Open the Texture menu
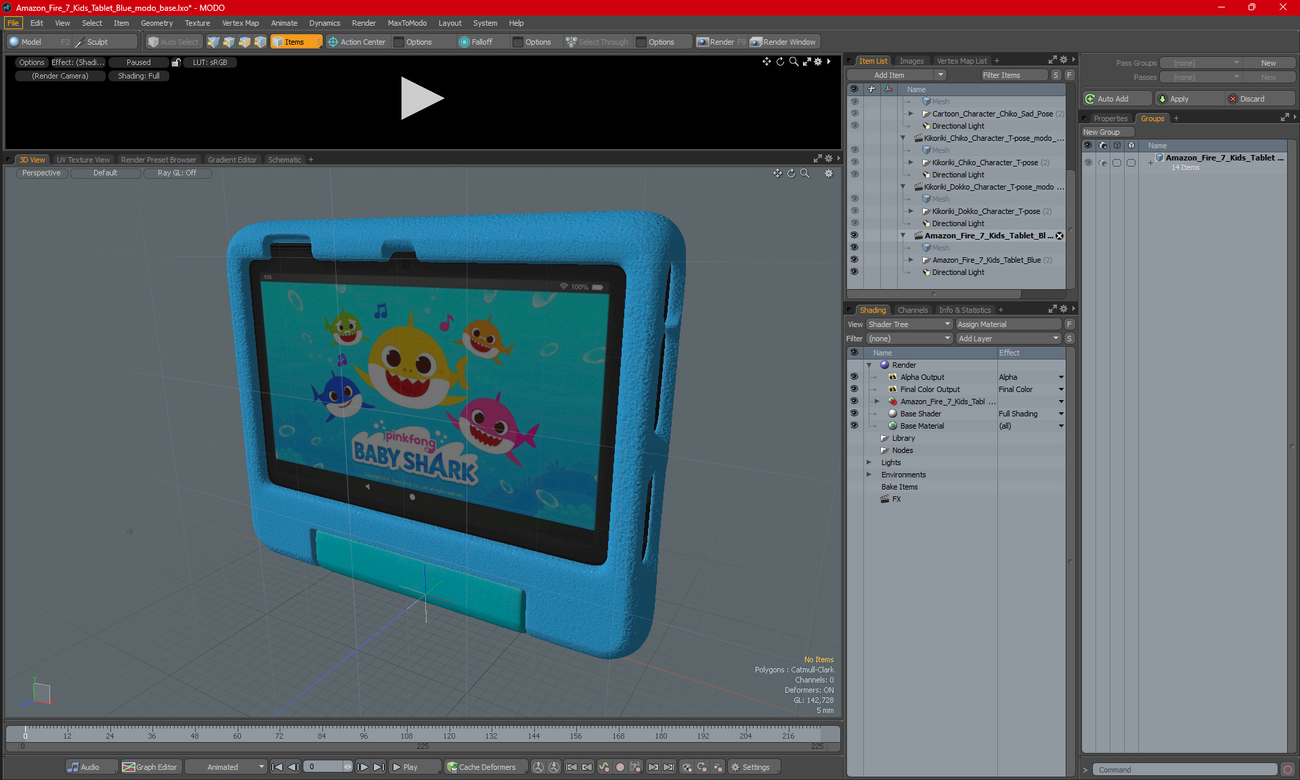This screenshot has width=1300, height=780. [x=197, y=23]
